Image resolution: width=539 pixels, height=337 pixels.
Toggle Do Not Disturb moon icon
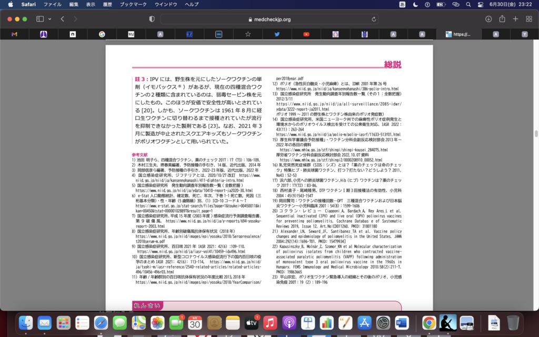click(x=415, y=4)
